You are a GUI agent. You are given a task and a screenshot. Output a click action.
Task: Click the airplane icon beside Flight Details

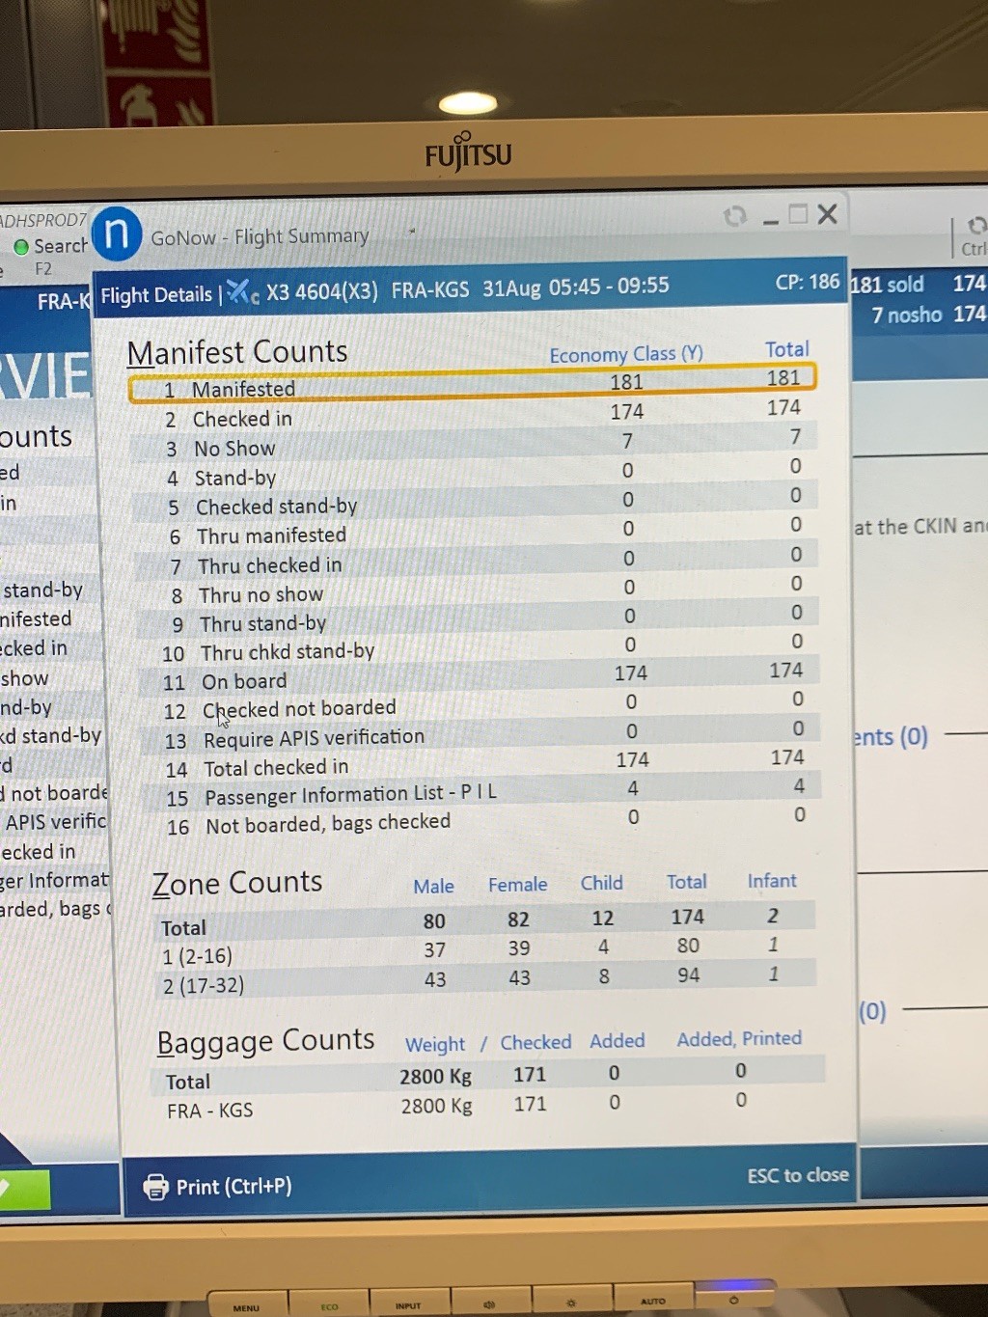[241, 291]
